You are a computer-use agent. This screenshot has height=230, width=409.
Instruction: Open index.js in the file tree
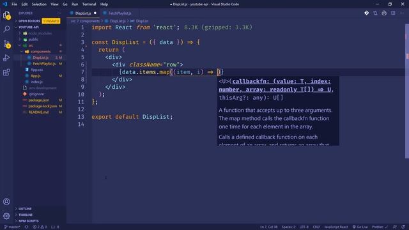point(36,82)
